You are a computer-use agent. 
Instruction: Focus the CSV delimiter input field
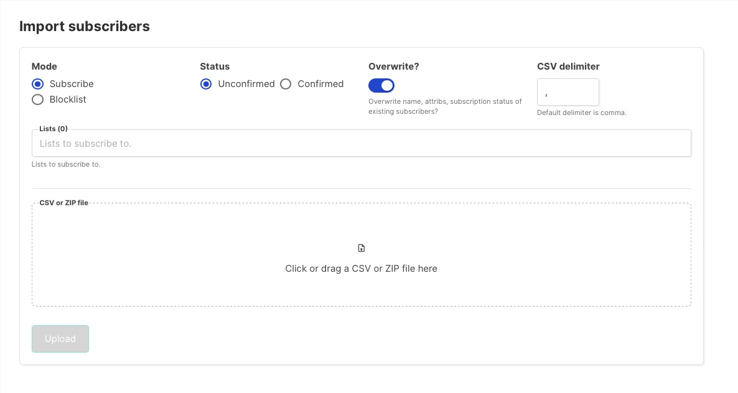coord(568,92)
